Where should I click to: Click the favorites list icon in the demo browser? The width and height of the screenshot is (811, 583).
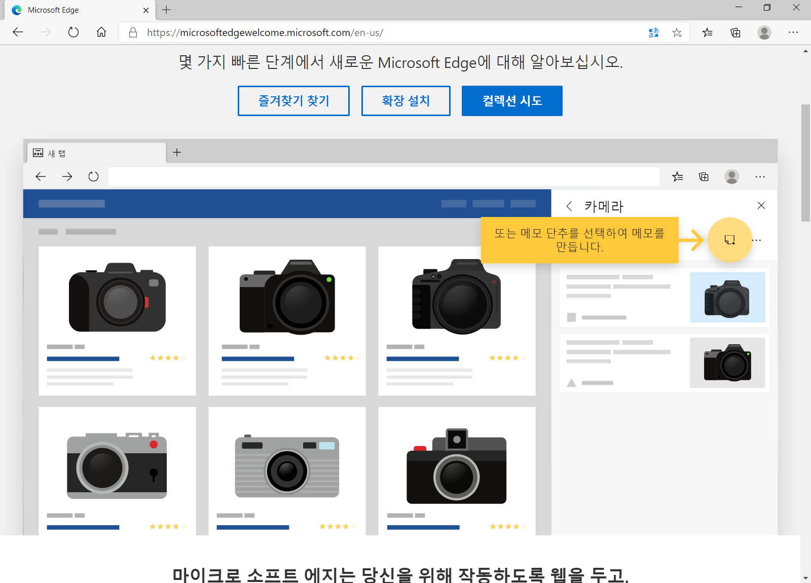[677, 176]
